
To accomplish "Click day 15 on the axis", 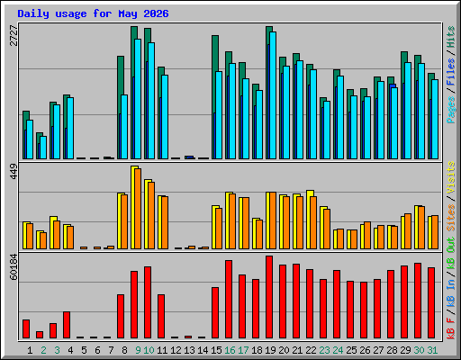I will pos(216,350).
